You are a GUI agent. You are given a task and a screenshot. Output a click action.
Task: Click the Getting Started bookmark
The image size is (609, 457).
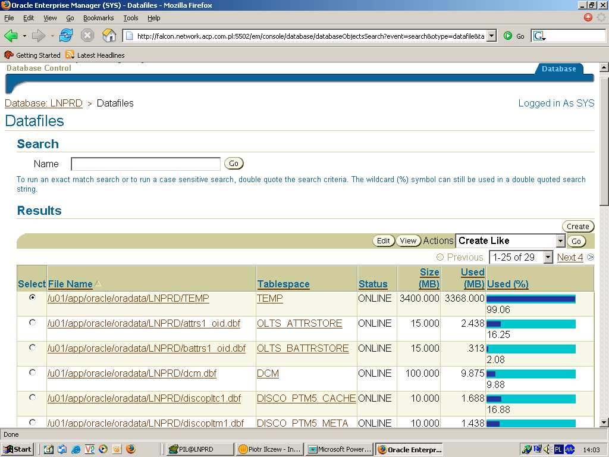point(33,55)
